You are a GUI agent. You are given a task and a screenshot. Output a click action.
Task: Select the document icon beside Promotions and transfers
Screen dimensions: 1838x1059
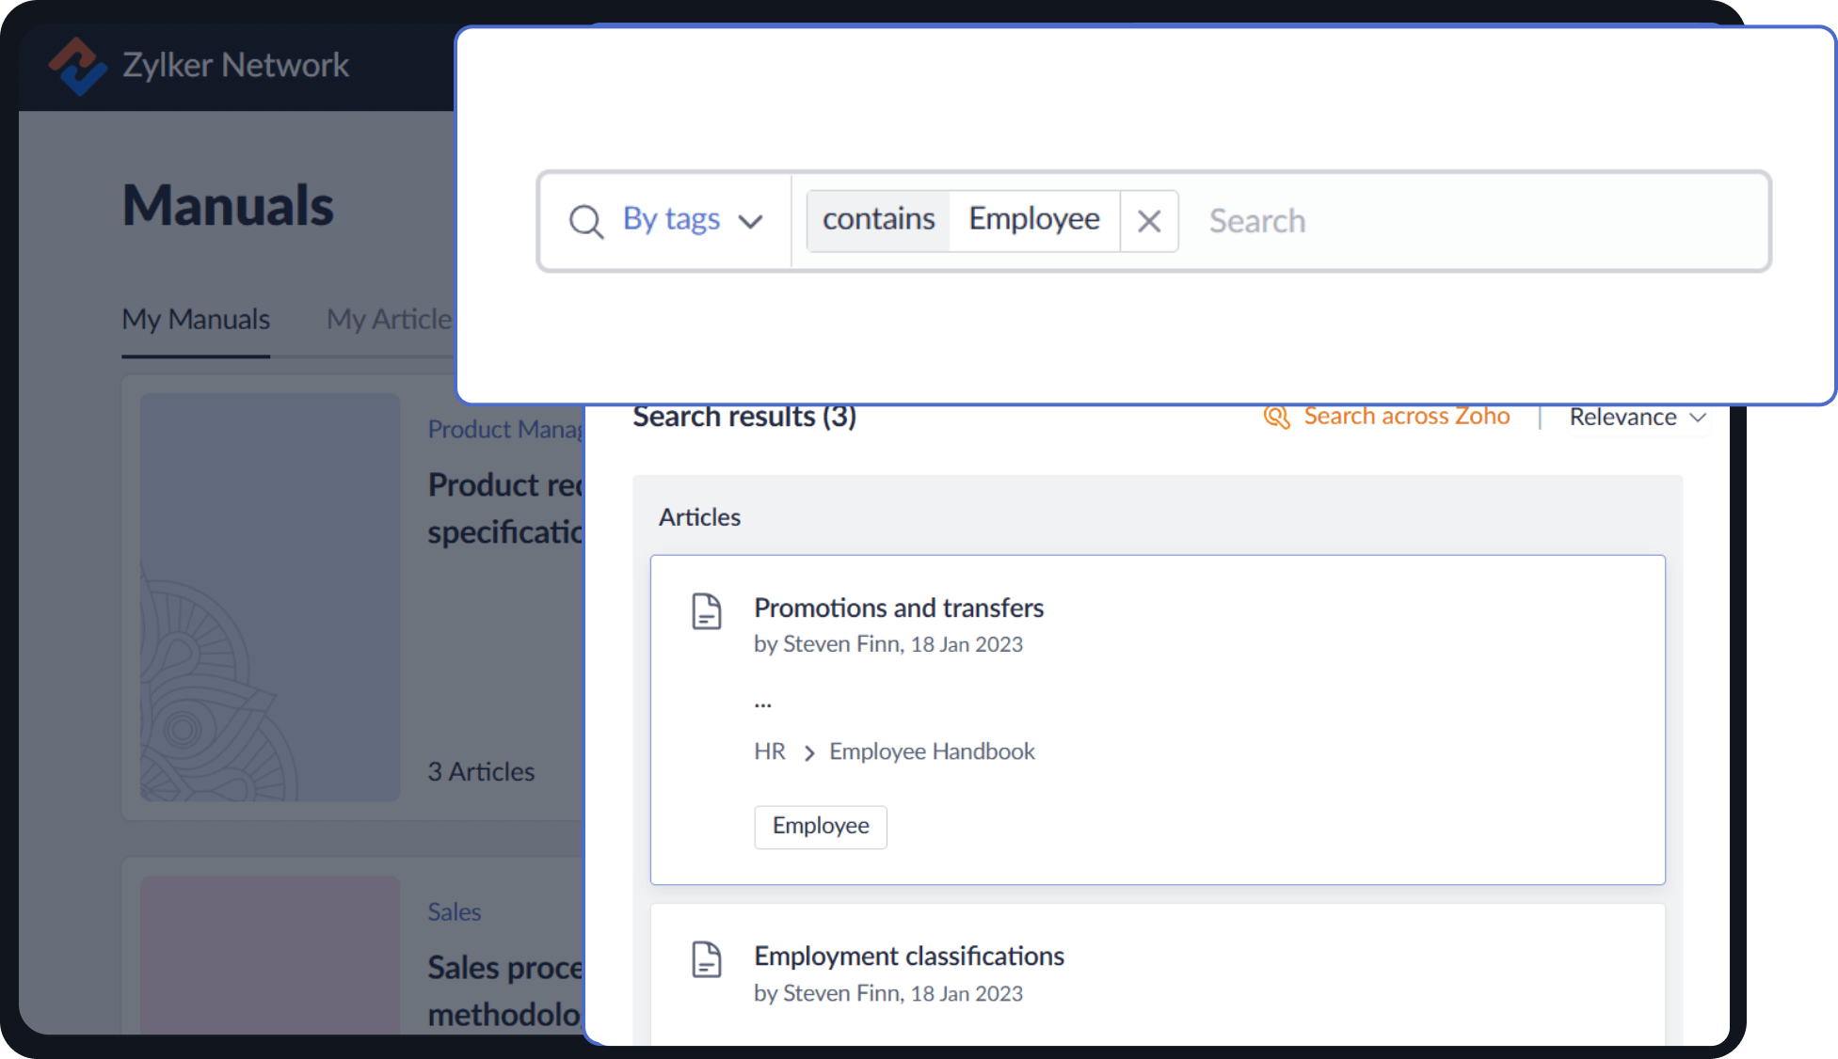tap(708, 612)
